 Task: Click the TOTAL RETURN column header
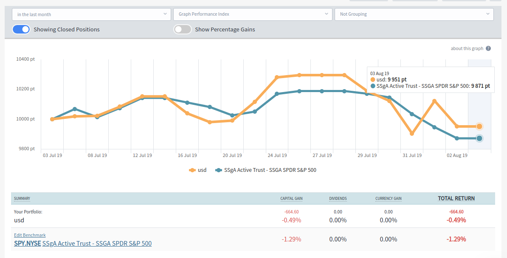pyautogui.click(x=456, y=198)
